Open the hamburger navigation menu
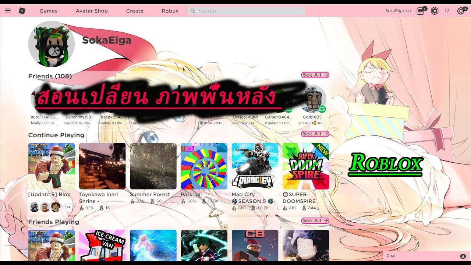 tap(8, 11)
